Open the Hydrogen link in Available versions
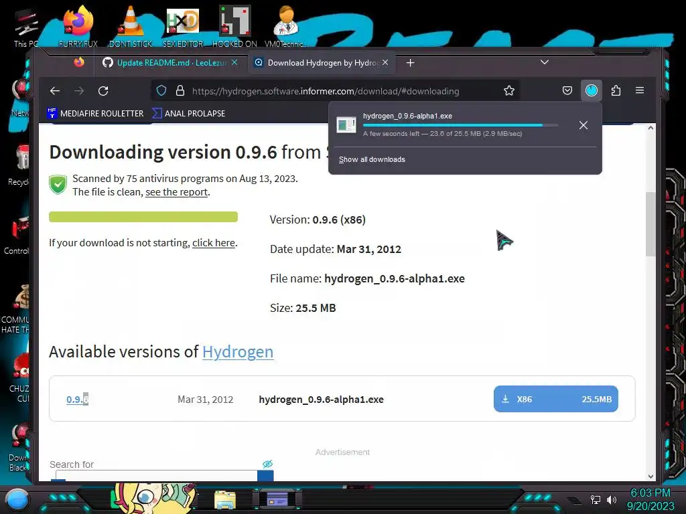 (x=238, y=352)
